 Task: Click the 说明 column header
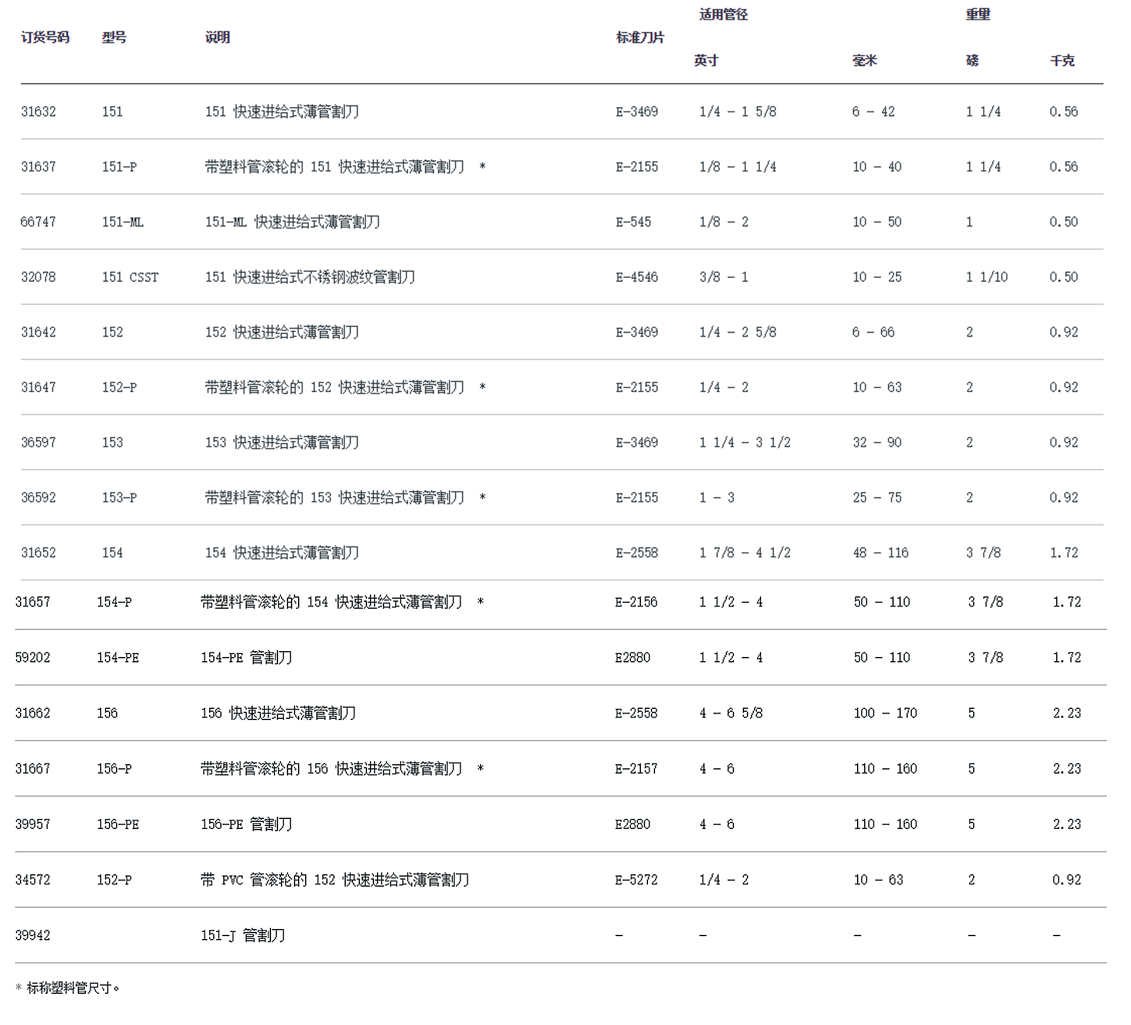217,37
